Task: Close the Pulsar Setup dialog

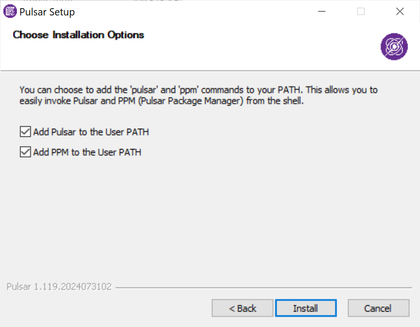Action: click(x=400, y=12)
